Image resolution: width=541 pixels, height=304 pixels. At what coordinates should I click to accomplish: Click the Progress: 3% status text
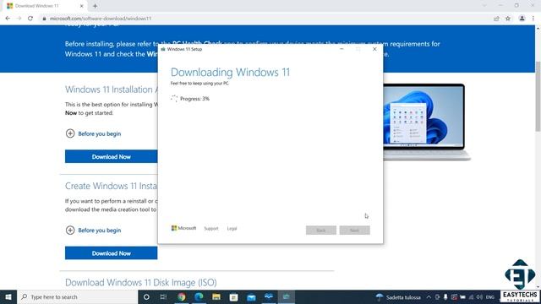pos(194,99)
